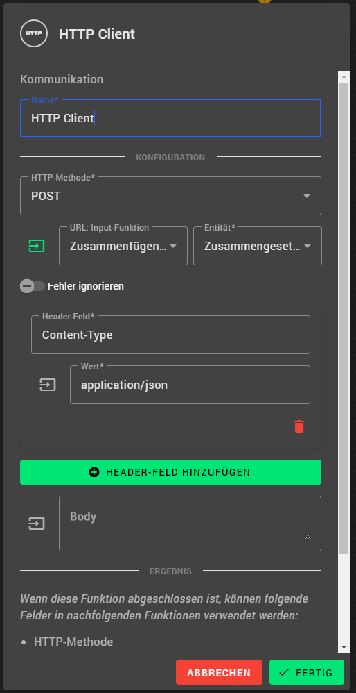The image size is (356, 693).
Task: Expand the URL Input-Funktion dropdown
Action: coord(123,246)
